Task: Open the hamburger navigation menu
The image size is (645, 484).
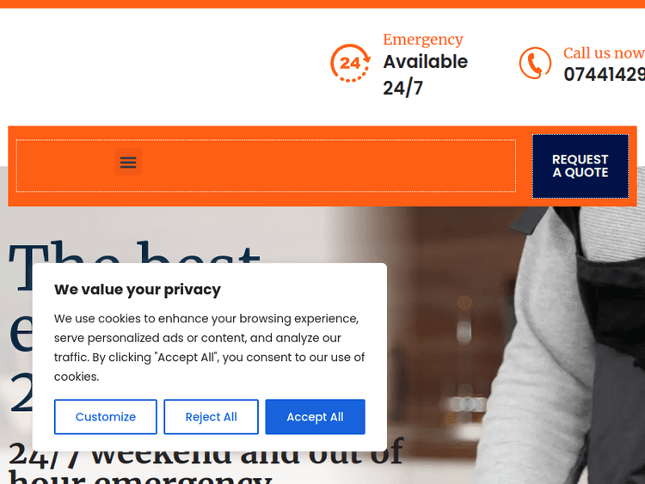Action: click(x=128, y=162)
